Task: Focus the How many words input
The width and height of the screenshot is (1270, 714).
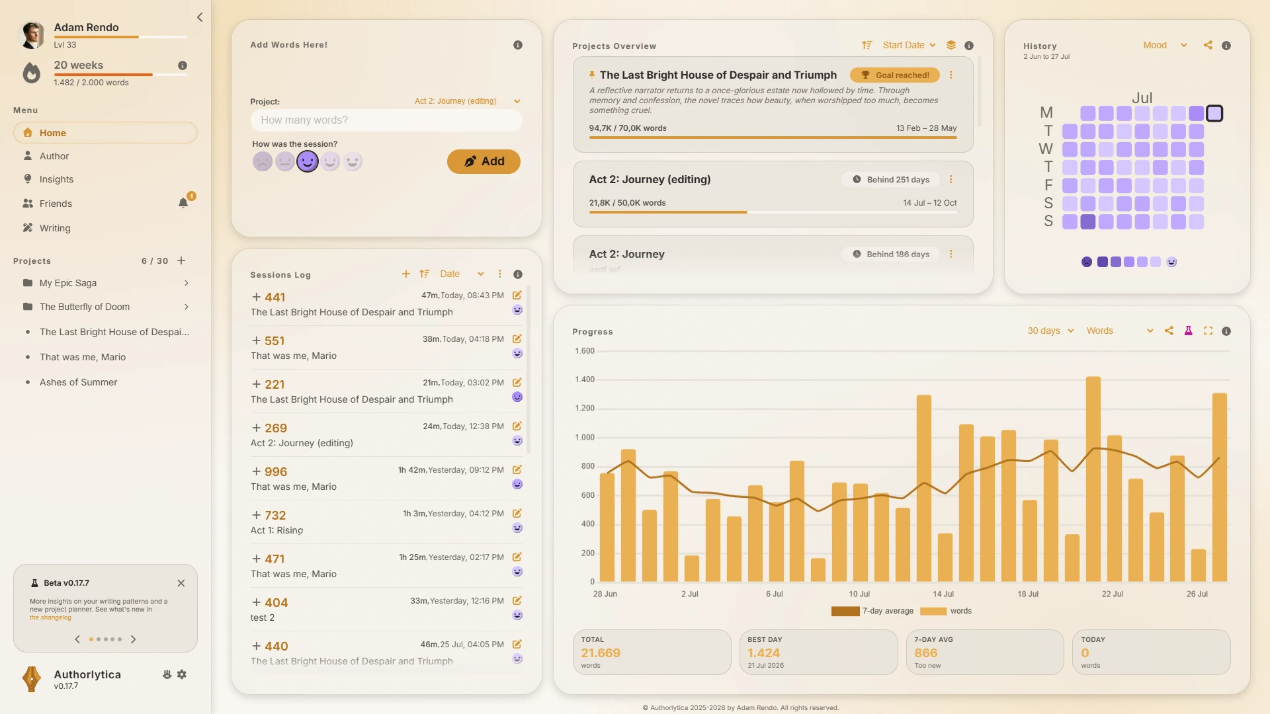Action: click(x=386, y=120)
